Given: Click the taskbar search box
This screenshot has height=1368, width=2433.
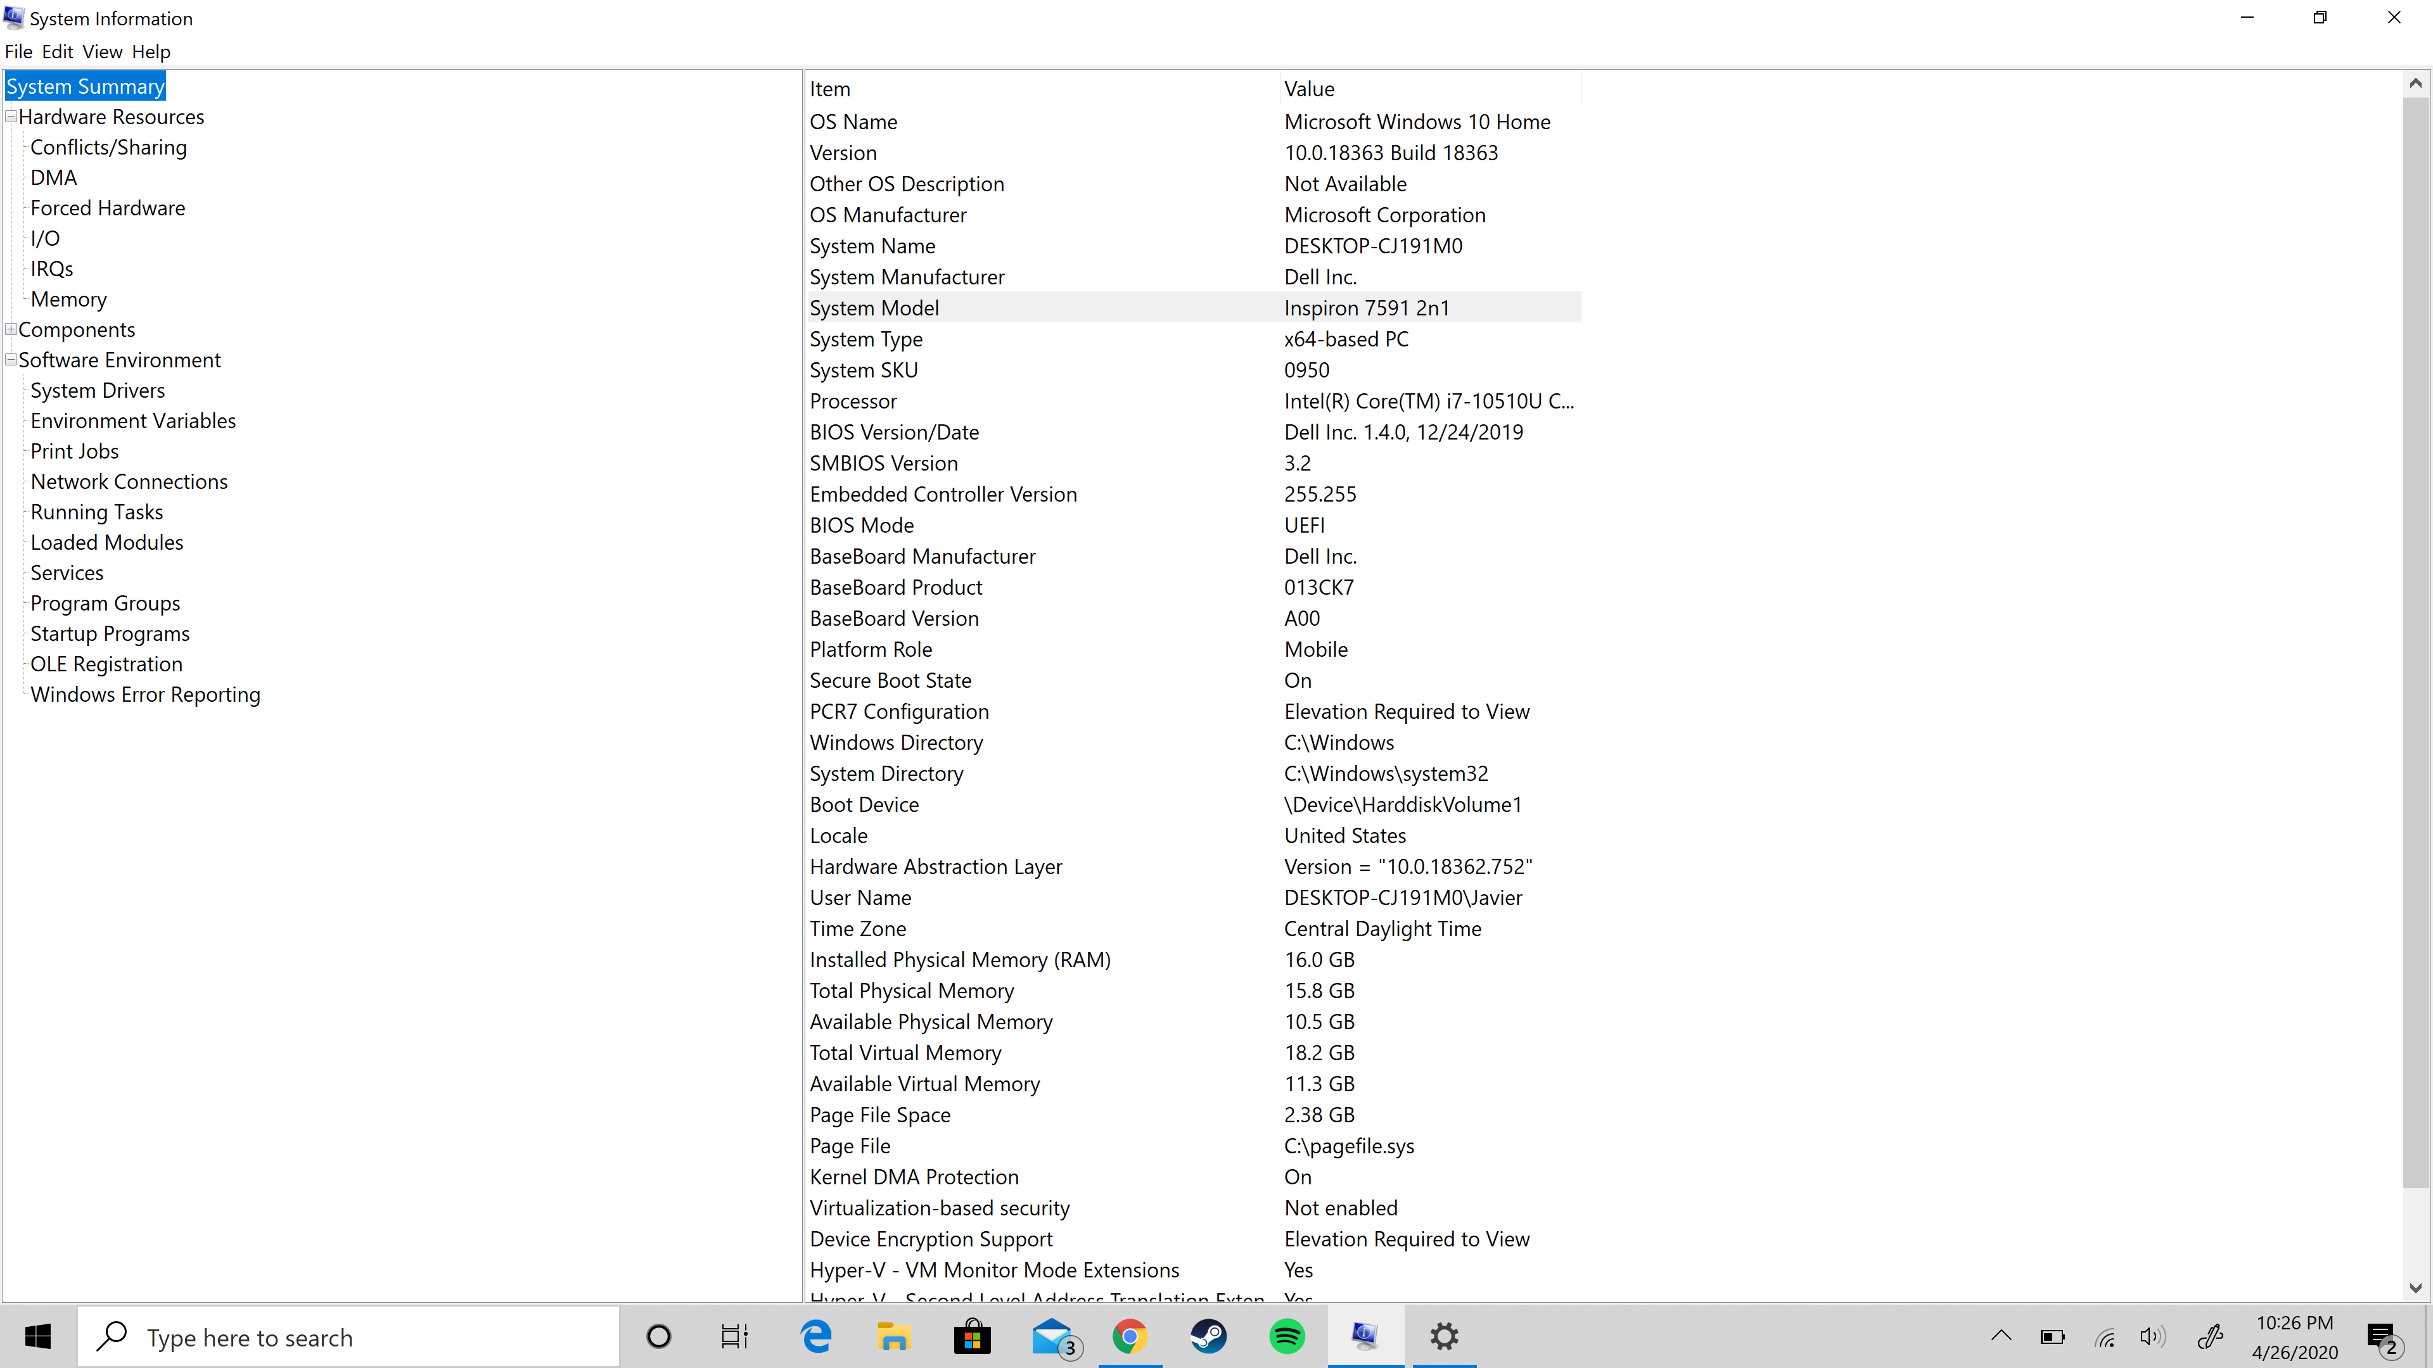Looking at the screenshot, I should click(348, 1337).
